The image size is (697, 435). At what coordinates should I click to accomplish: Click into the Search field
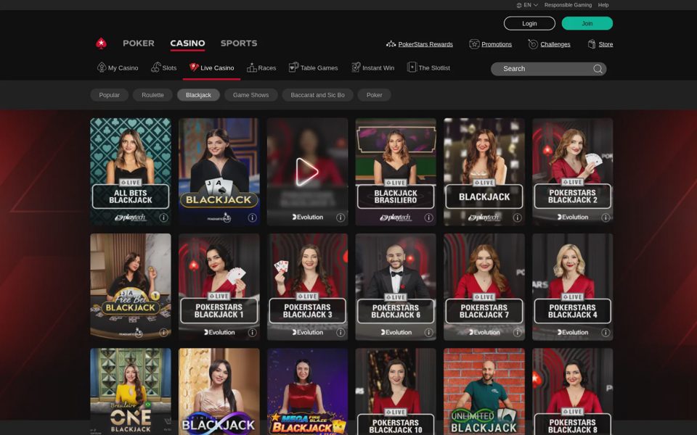click(x=549, y=69)
